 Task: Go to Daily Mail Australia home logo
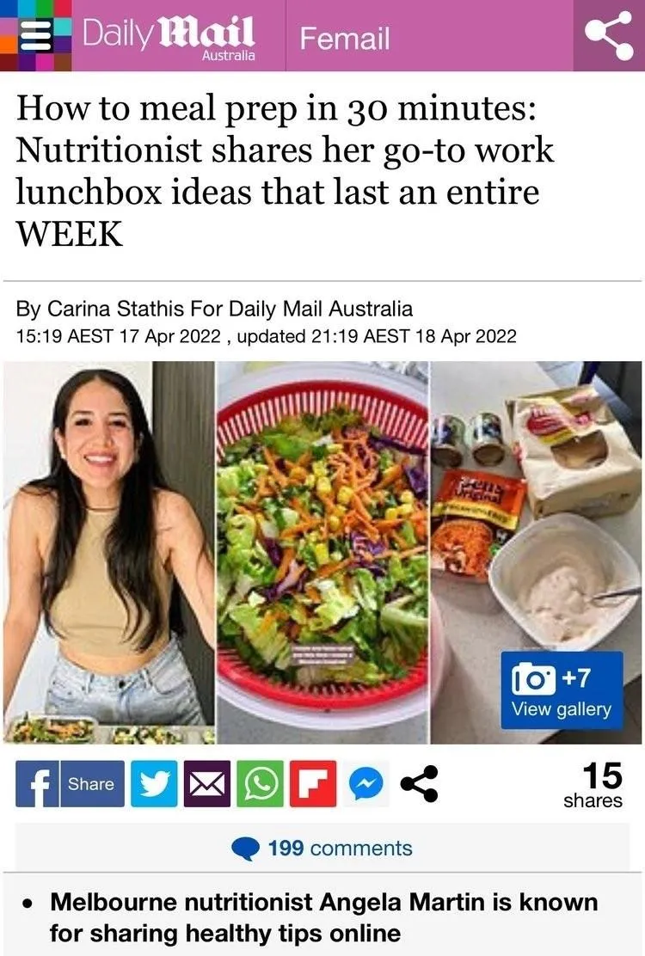(x=169, y=38)
